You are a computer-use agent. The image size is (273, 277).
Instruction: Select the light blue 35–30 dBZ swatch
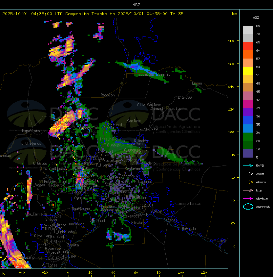(x=248, y=129)
